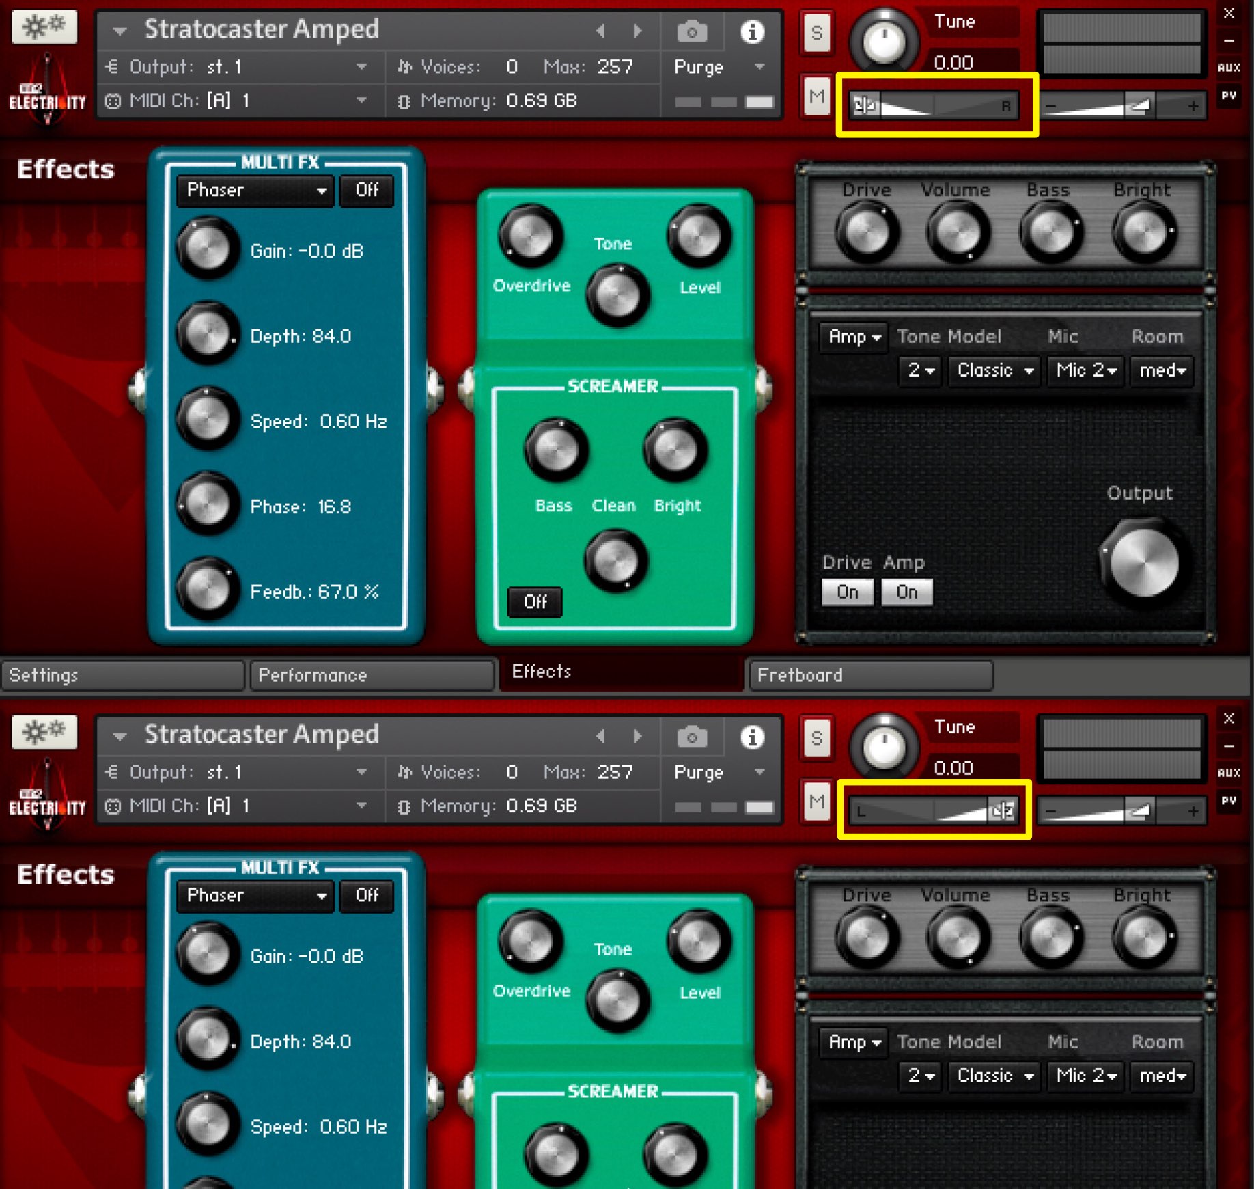This screenshot has height=1189, width=1254.
Task: Open the Phaser effect dropdown in upper Multi FX
Action: [x=255, y=190]
